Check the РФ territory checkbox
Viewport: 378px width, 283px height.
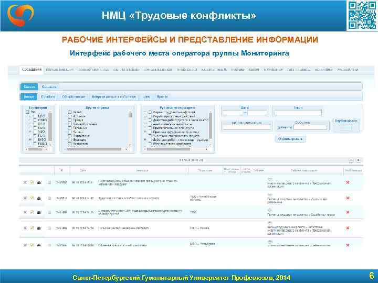(27, 112)
